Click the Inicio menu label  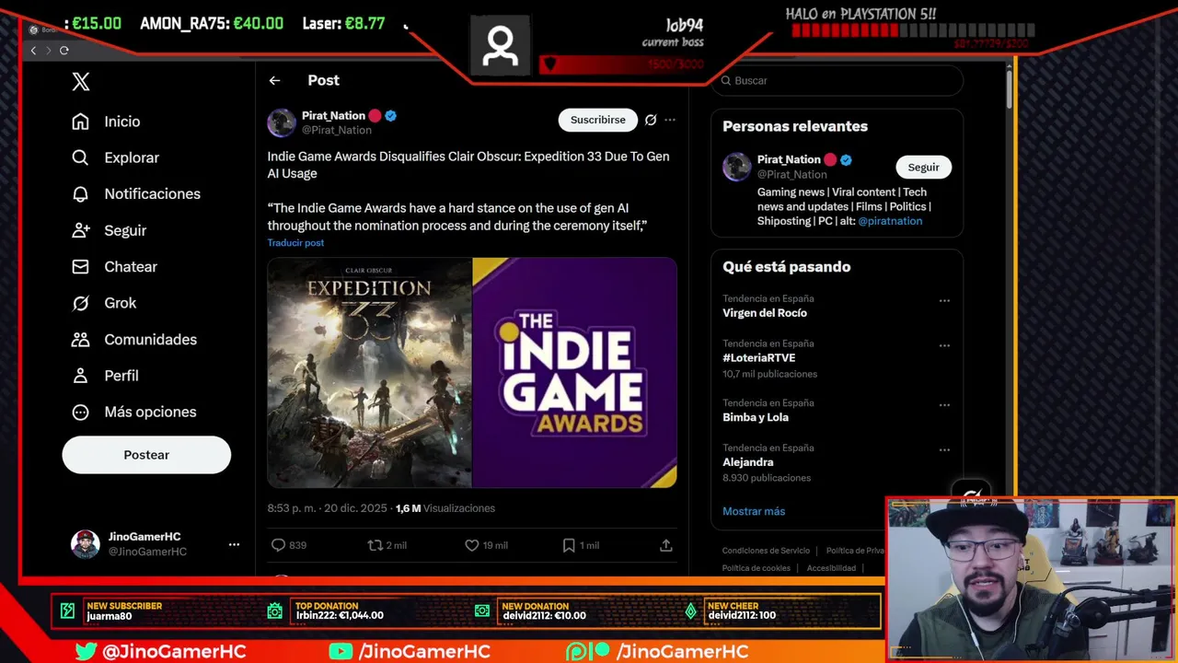coord(122,122)
